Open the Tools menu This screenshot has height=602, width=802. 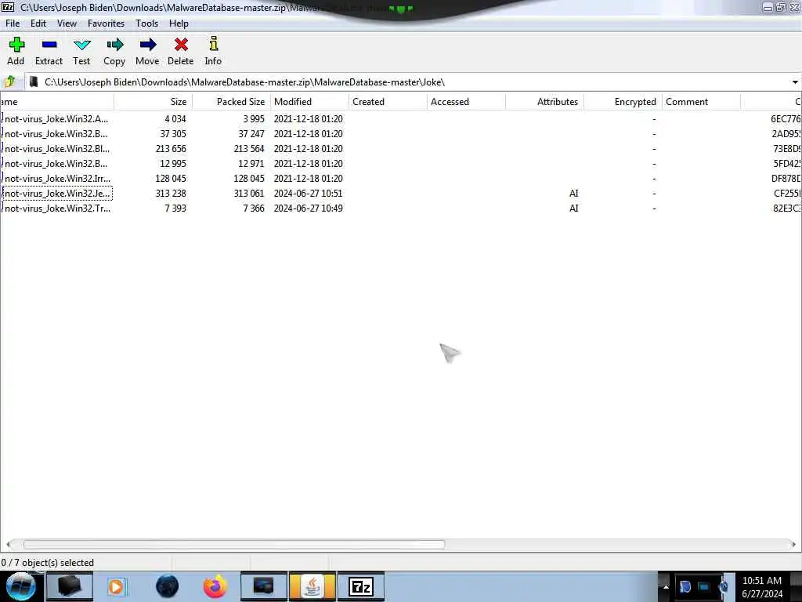(x=146, y=24)
